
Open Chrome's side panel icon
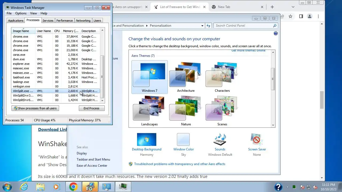tap(301, 16)
